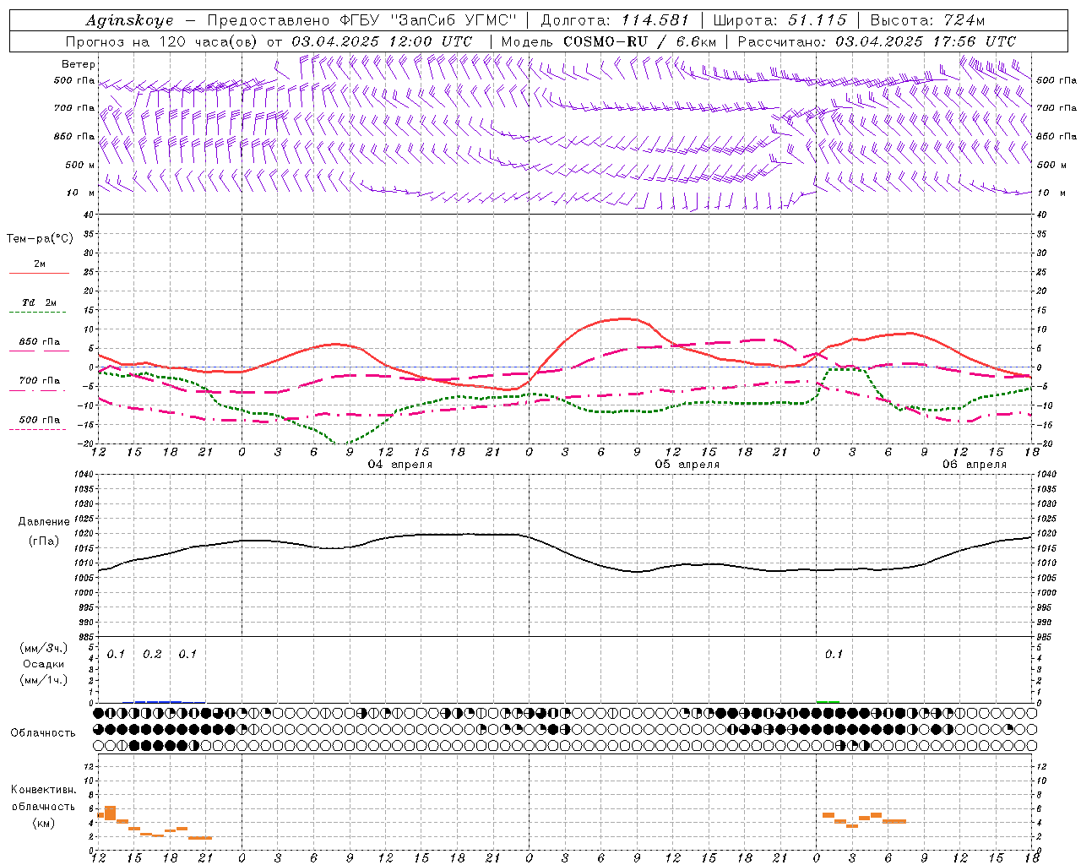Click the "500 м" label on left wind axis
The height and width of the screenshot is (865, 1081).
pos(80,165)
